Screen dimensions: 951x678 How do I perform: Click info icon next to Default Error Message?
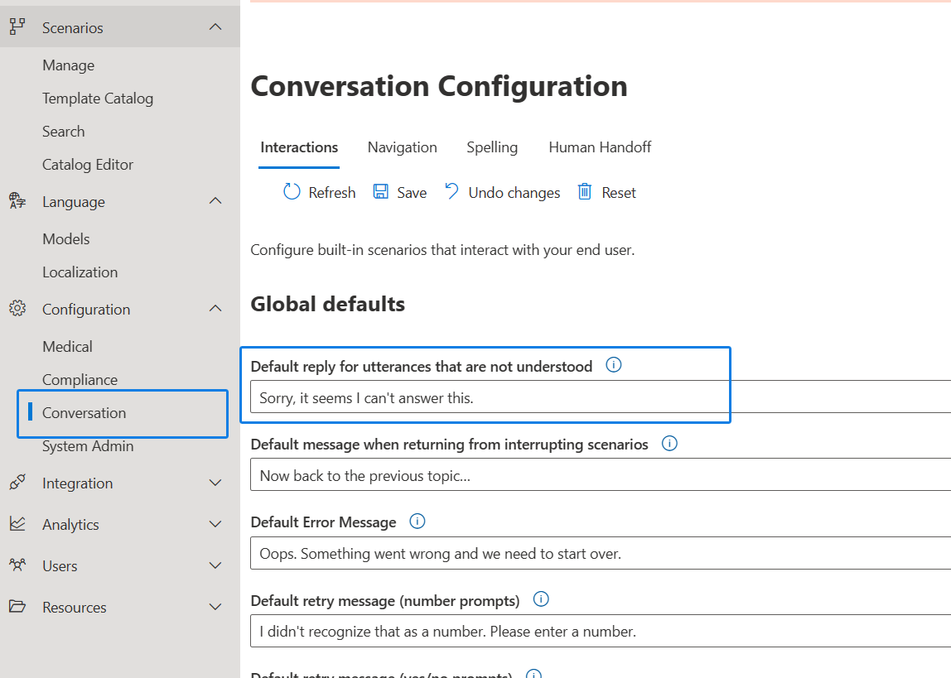pyautogui.click(x=418, y=522)
